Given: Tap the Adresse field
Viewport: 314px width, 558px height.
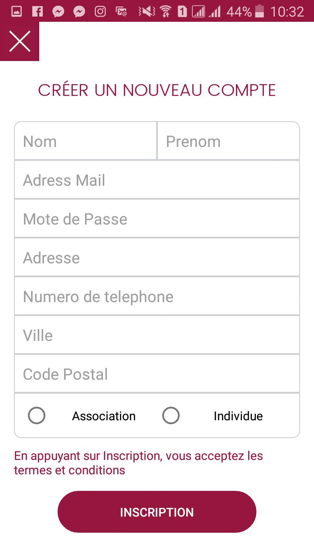Looking at the screenshot, I should click(157, 258).
